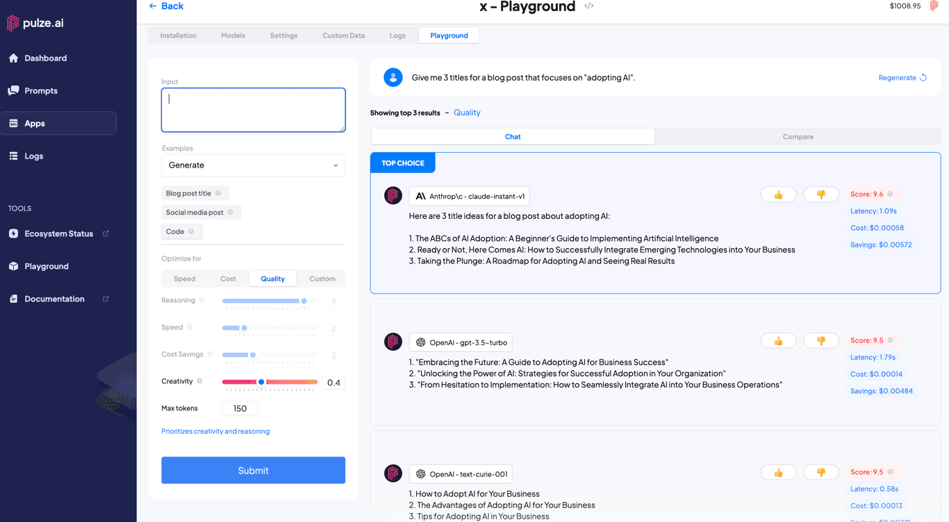Click the Regenerate refresh icon

924,77
